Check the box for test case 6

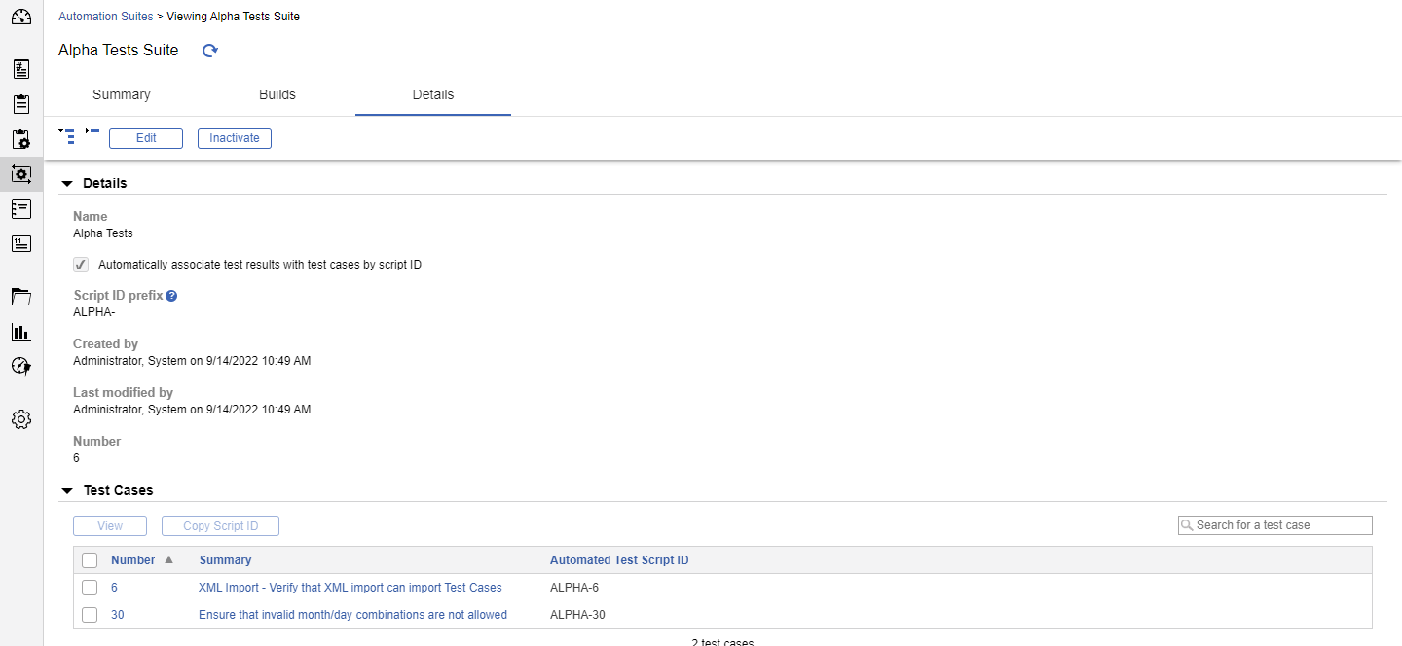[x=90, y=588]
